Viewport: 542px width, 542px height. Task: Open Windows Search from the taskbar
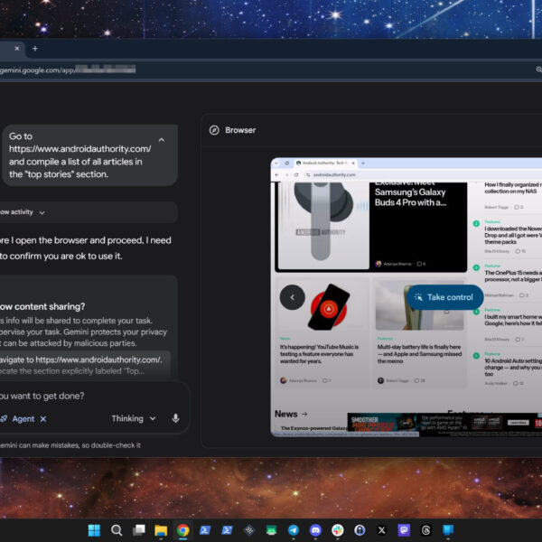(x=117, y=530)
